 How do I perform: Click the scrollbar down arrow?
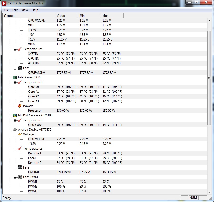click(x=209, y=192)
